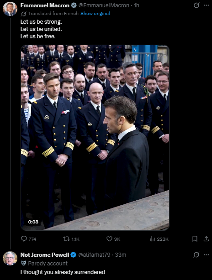Bookmark Emmanuel Macron's post
This screenshot has height=280, width=212.
coord(195,239)
